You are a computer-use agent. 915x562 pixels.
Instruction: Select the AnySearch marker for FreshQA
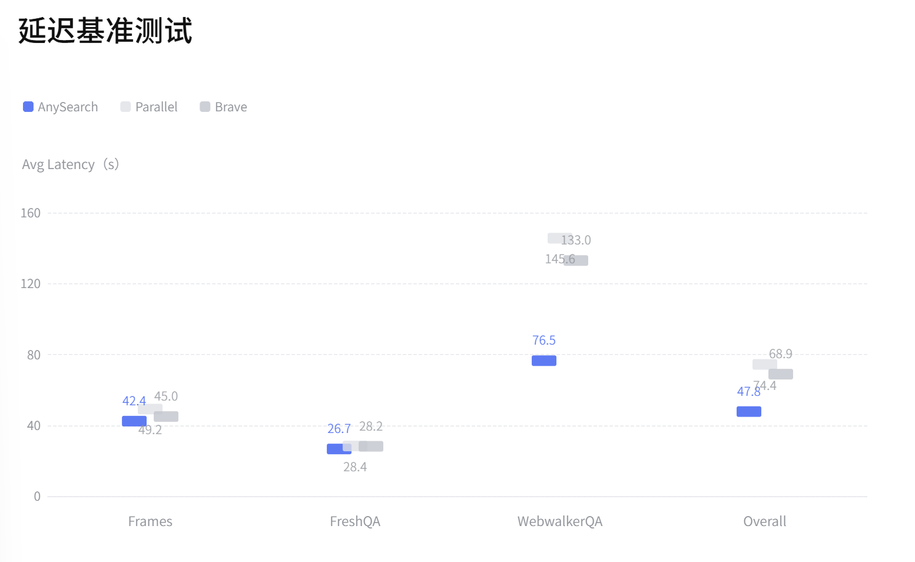(339, 449)
